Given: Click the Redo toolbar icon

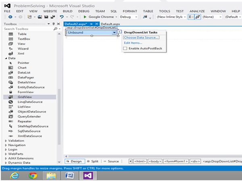Looking at the screenshot, I should click(72, 17).
